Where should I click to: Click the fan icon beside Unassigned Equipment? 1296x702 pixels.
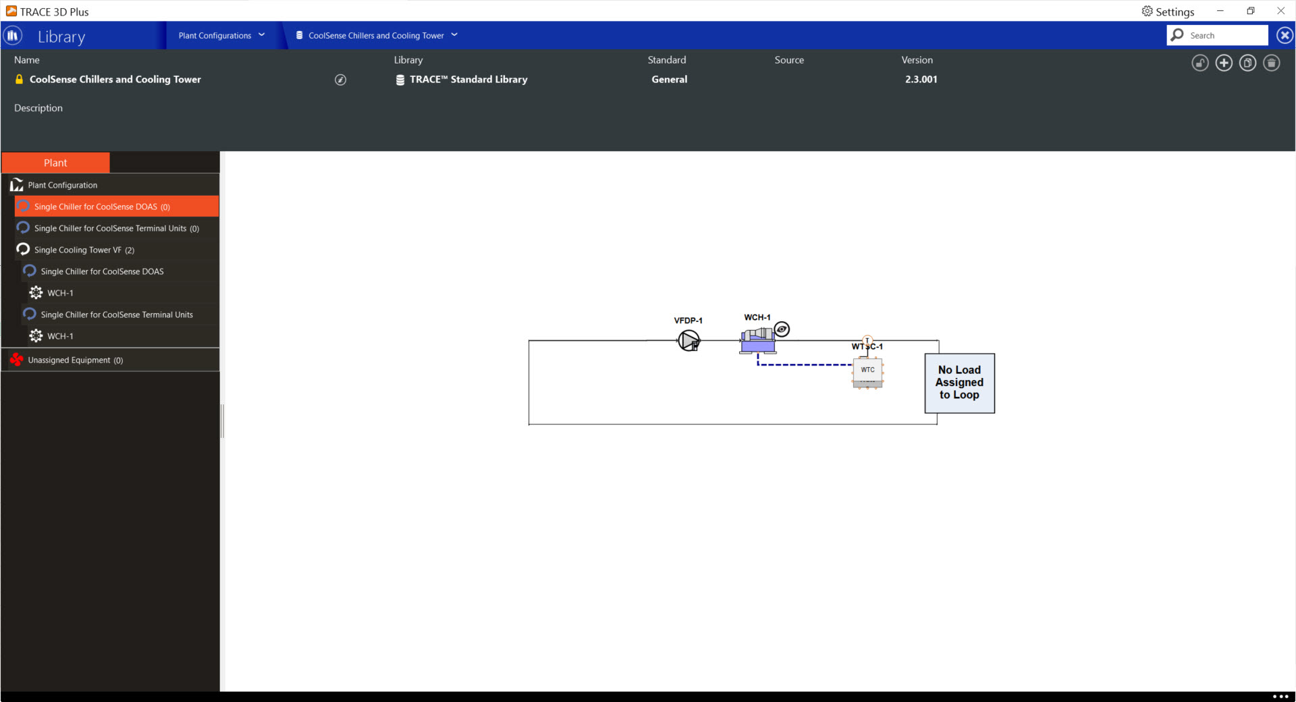point(17,359)
